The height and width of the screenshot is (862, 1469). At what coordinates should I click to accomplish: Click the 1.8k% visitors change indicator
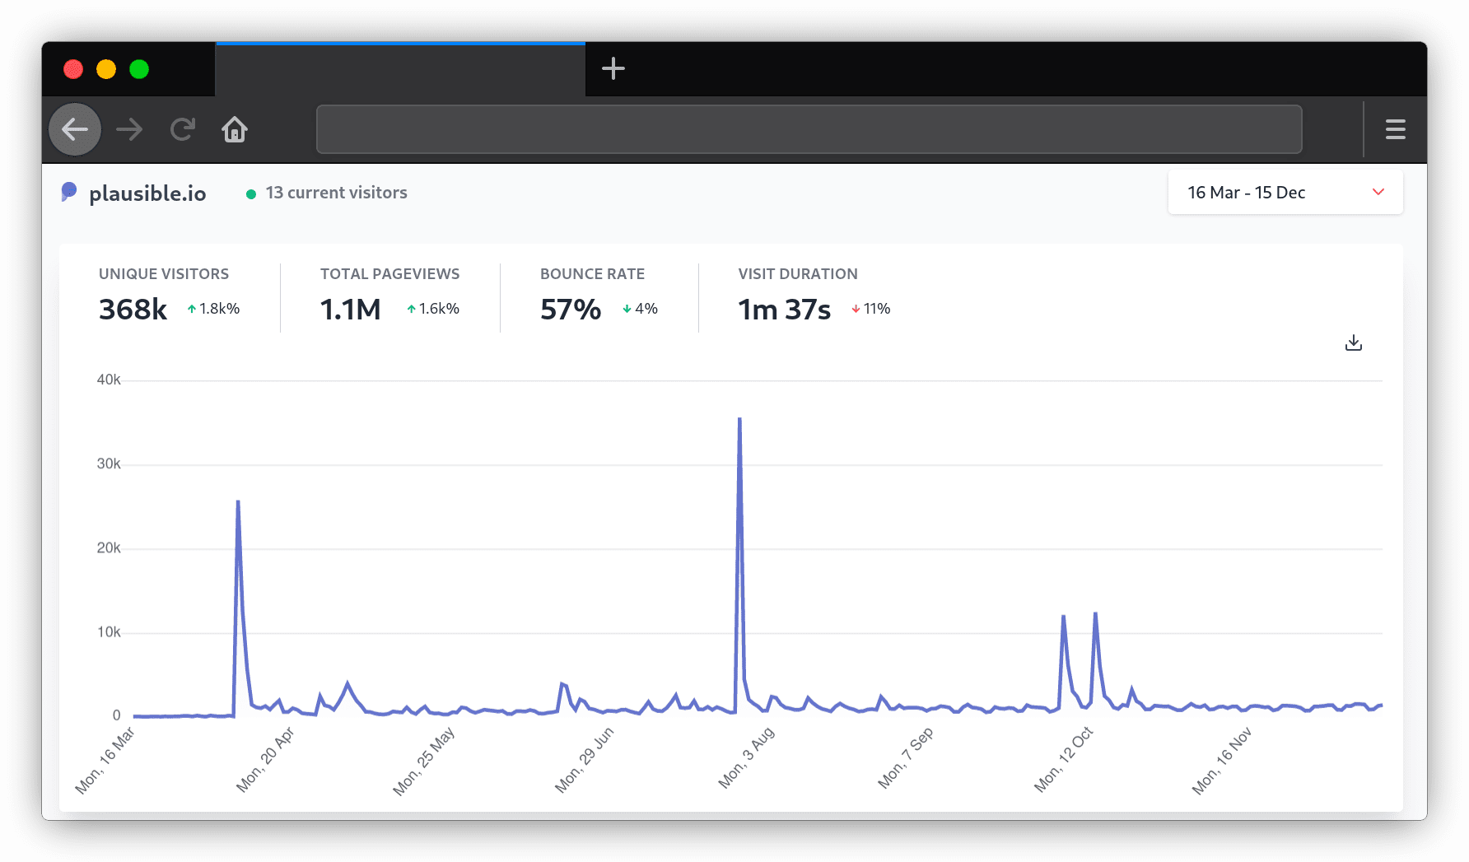pos(214,309)
